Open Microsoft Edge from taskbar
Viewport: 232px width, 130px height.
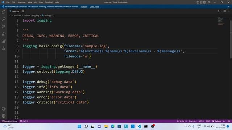[x=113, y=126]
